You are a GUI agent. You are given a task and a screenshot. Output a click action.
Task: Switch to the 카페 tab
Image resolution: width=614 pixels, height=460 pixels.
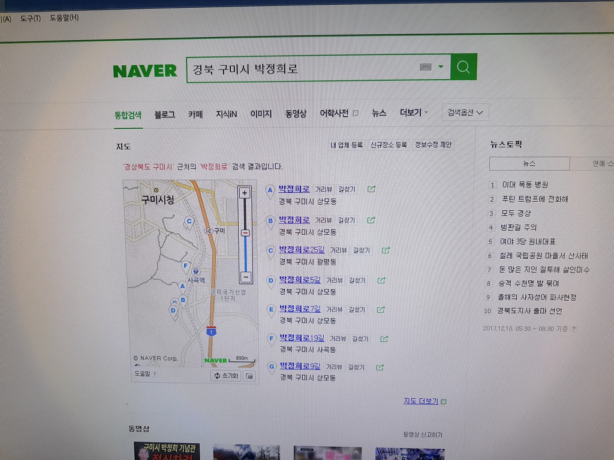pyautogui.click(x=195, y=114)
